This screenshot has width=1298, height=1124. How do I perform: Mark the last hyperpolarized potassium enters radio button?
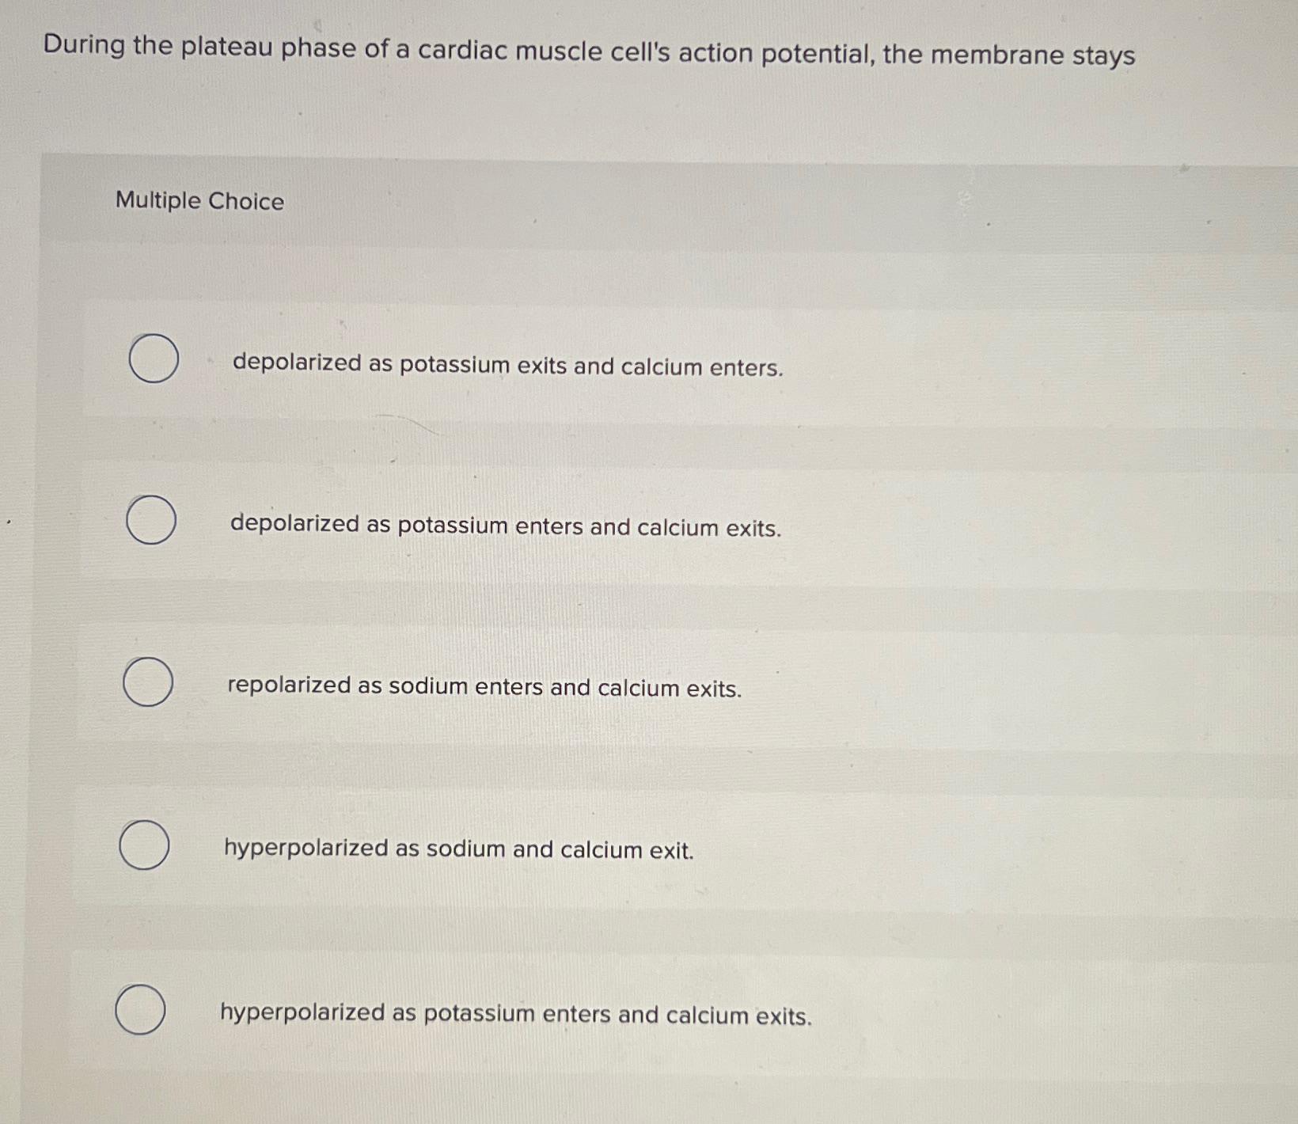click(140, 1010)
